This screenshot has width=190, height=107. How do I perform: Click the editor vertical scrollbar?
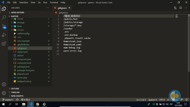(x=189, y=43)
